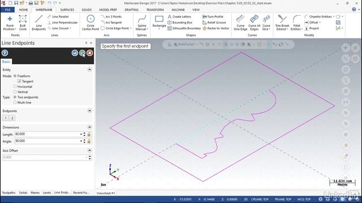Open the Bounding Box tool
Viewport: 362px width, 203px height.
tap(180, 23)
